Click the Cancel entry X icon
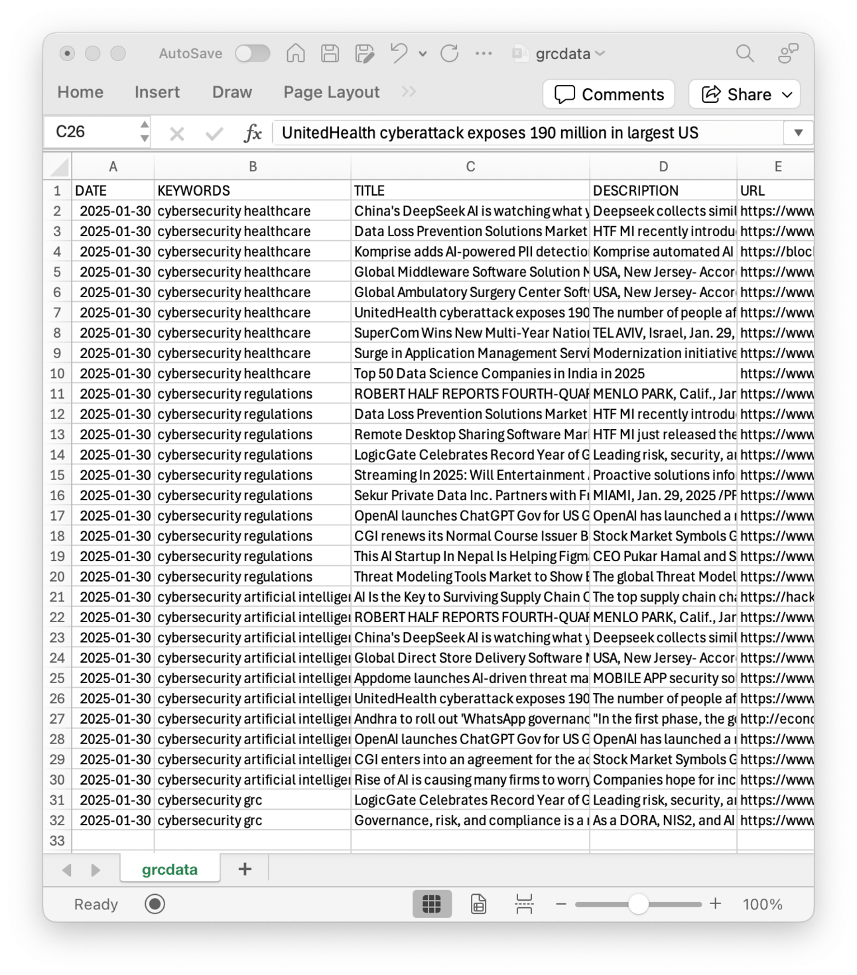Image resolution: width=857 pixels, height=975 pixels. tap(177, 134)
